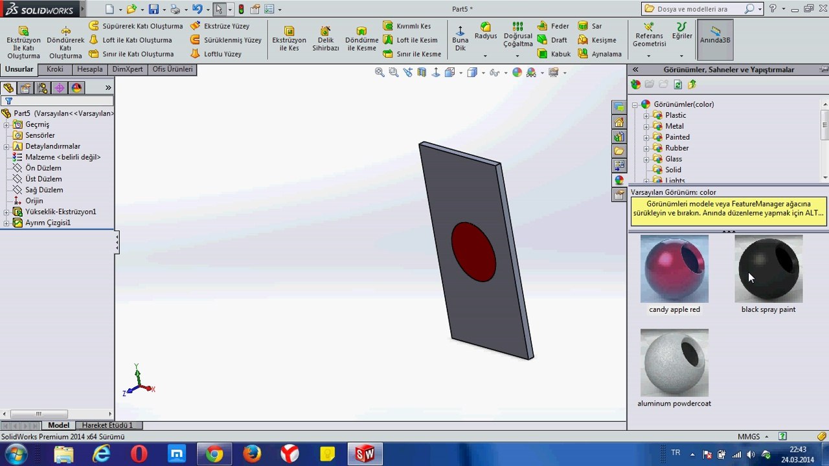Select Döndürerek Katı Oluşturma tool
This screenshot has height=466, width=829.
[65, 43]
